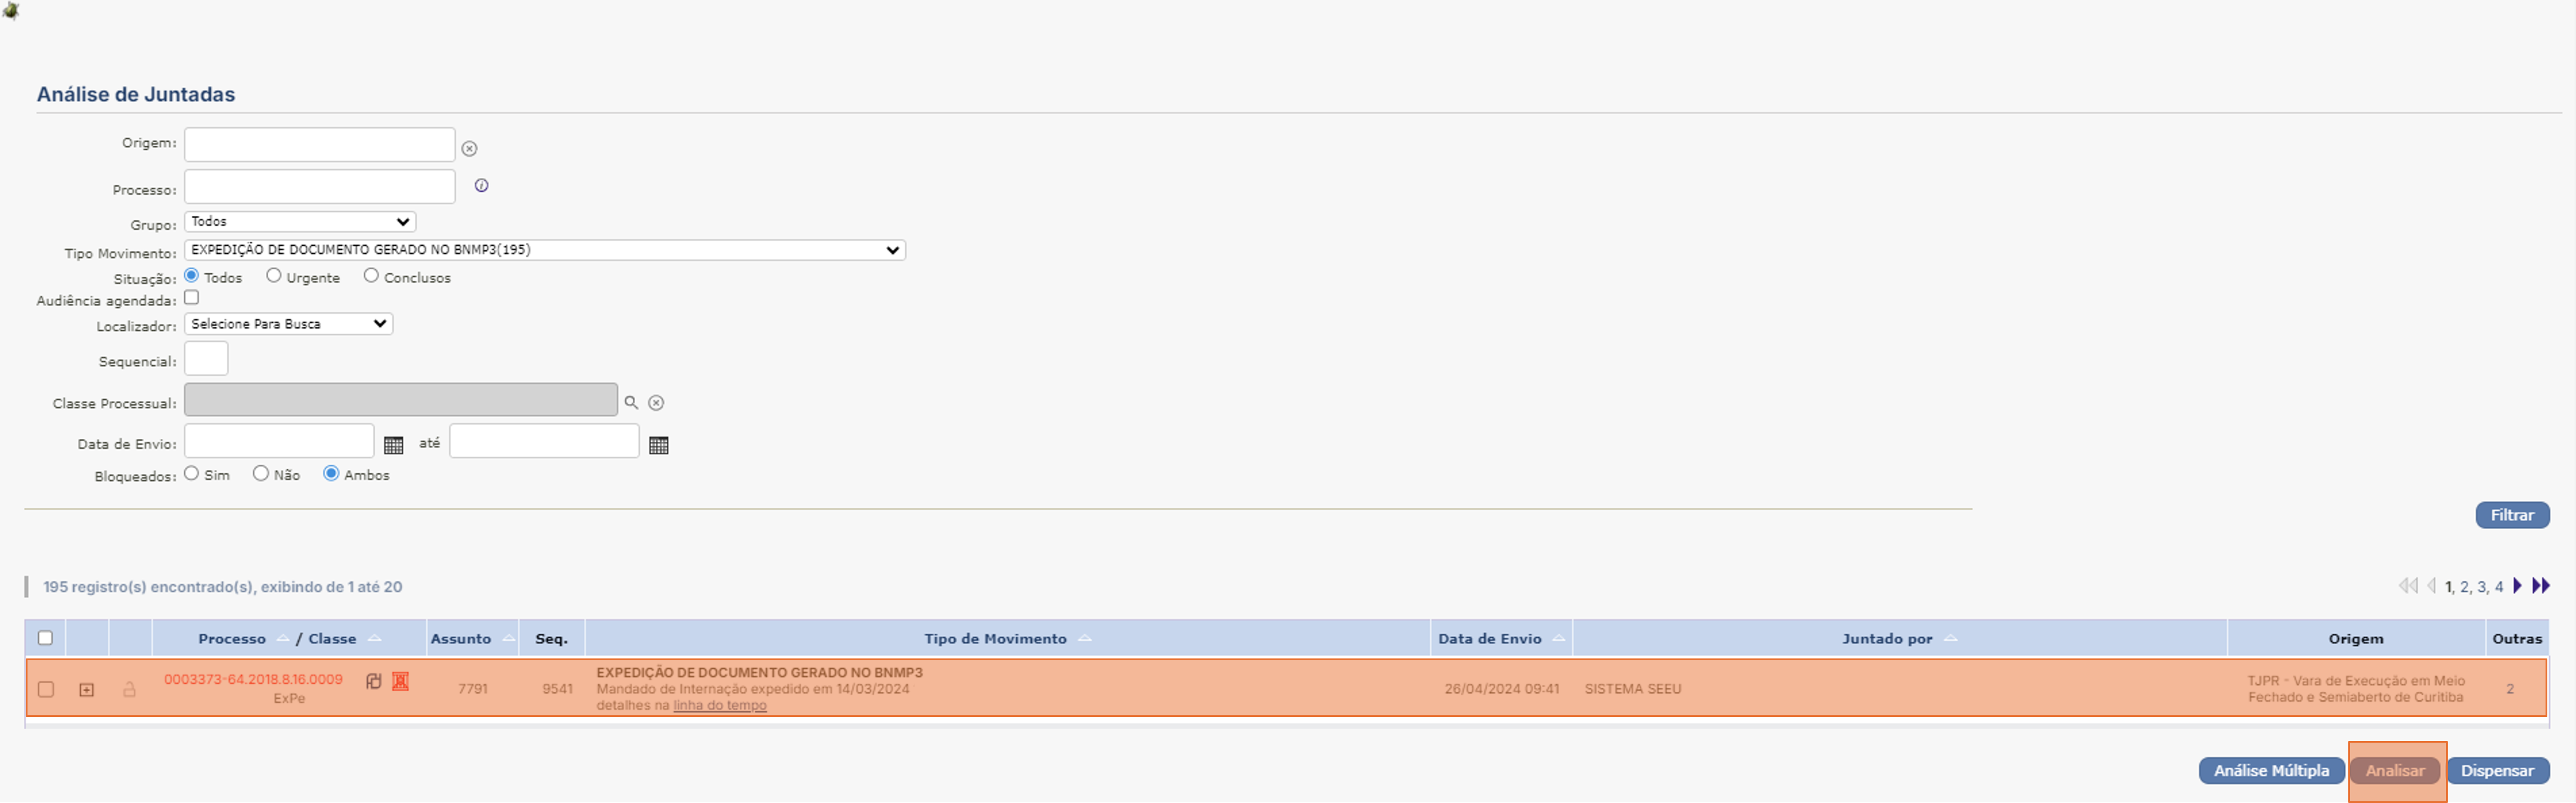Screen dimensions: 2576x803
Task: Focus the Sequencial input field
Action: [206, 359]
